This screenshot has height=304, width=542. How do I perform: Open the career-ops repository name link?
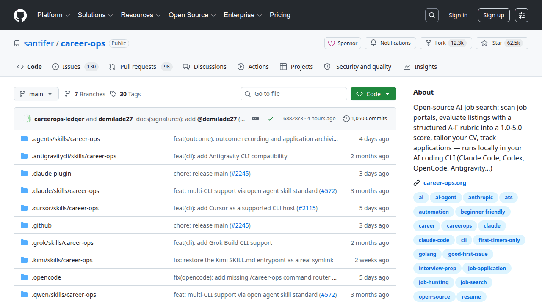point(83,43)
